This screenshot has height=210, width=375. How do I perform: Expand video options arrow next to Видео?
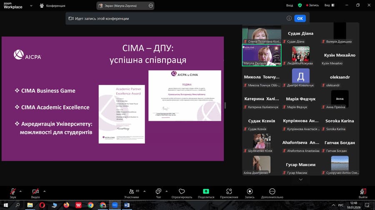point(45,191)
